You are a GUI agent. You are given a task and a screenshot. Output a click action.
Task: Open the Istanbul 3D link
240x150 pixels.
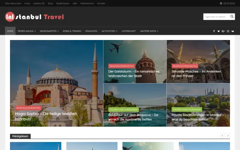click(x=39, y=3)
